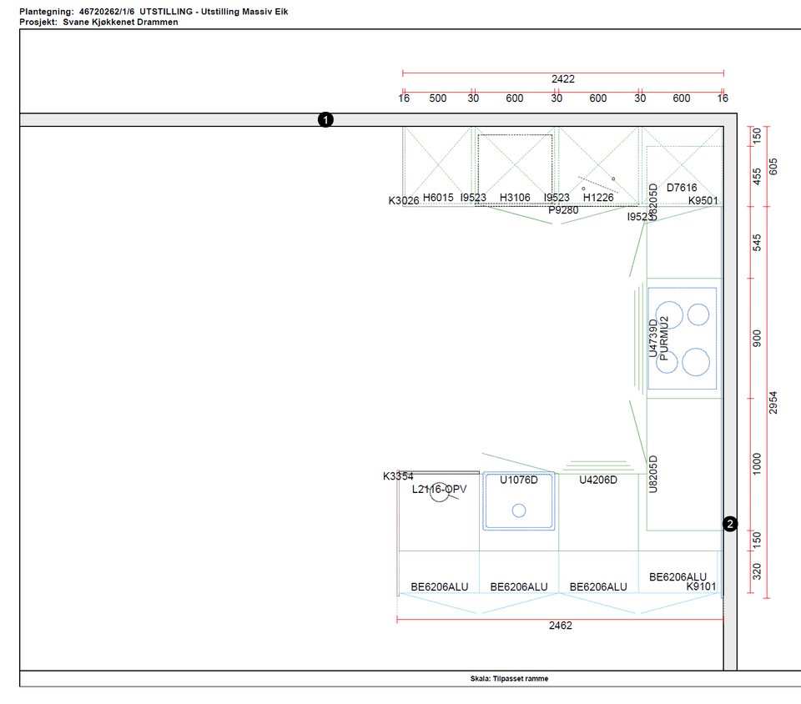The height and width of the screenshot is (704, 801).
Task: Click the 500 width dimension value
Action: tap(438, 98)
